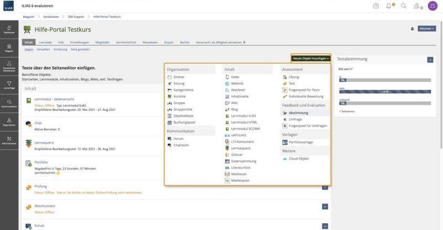Click the course icon beside the title
The width and height of the screenshot is (443, 230).
pos(27,29)
